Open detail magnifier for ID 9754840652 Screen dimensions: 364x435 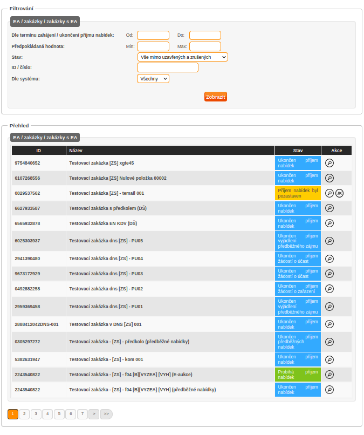[x=329, y=163]
